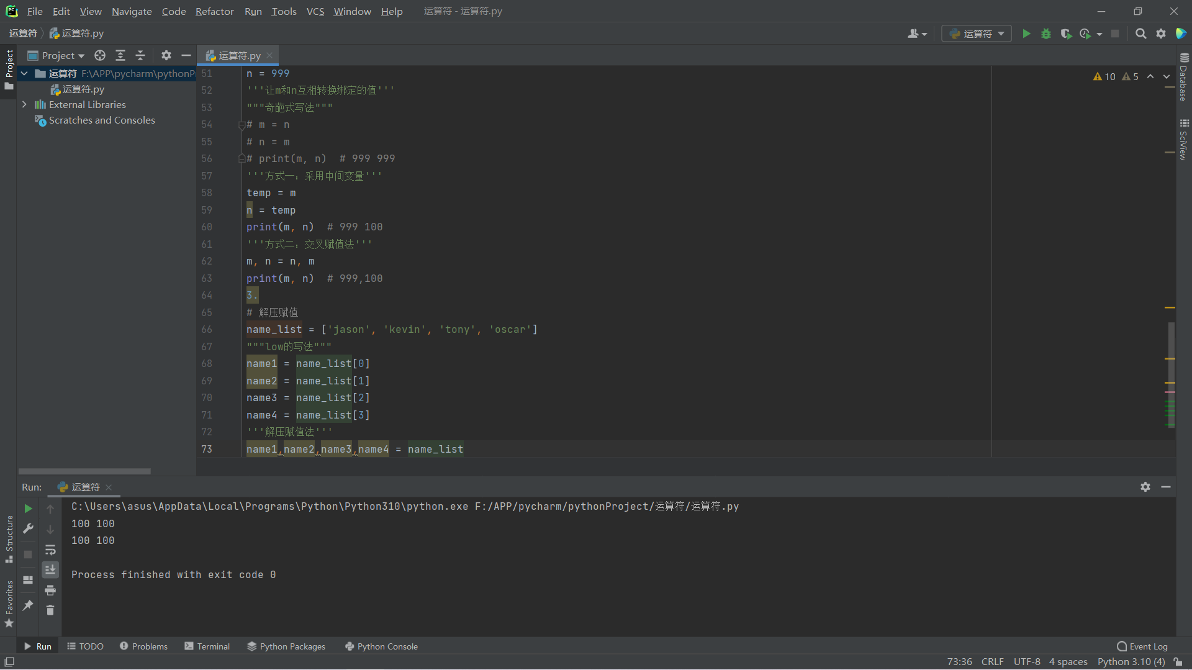Toggle pin tab in Run panel

[28, 605]
